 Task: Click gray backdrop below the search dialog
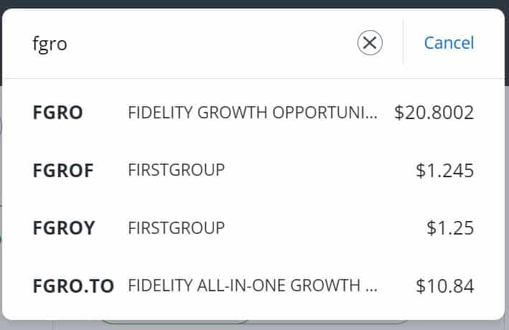pyautogui.click(x=254, y=326)
